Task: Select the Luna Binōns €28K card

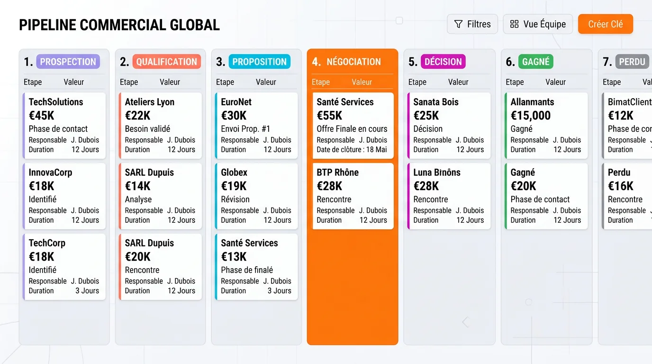Action: click(x=449, y=196)
